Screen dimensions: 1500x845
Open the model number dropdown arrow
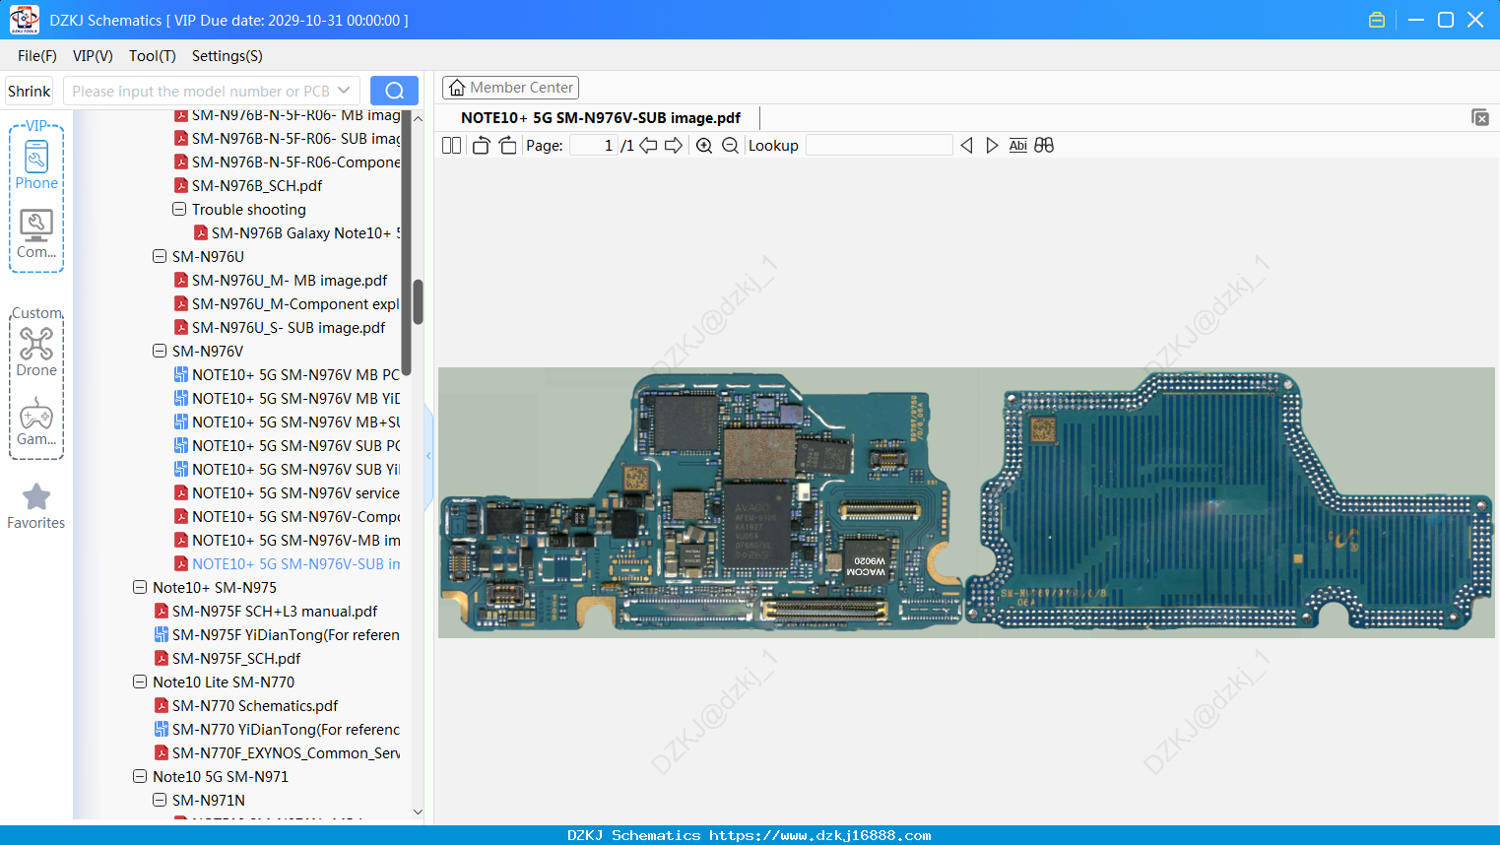344,91
